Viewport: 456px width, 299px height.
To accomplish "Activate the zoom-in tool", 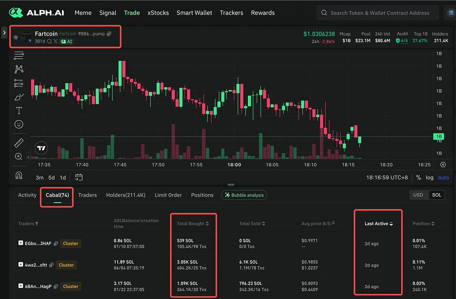I will (19, 157).
